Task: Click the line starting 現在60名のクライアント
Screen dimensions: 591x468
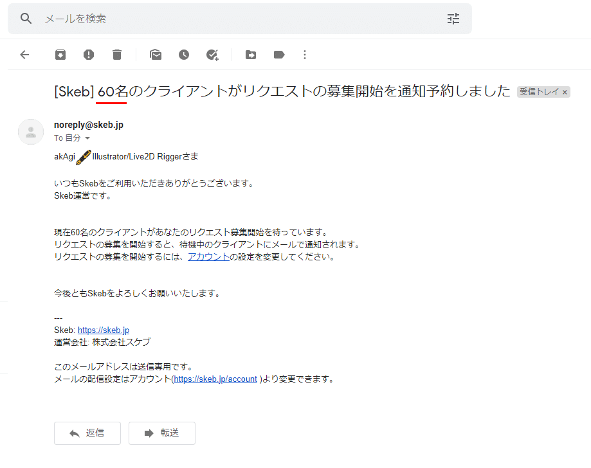Action: 192,233
